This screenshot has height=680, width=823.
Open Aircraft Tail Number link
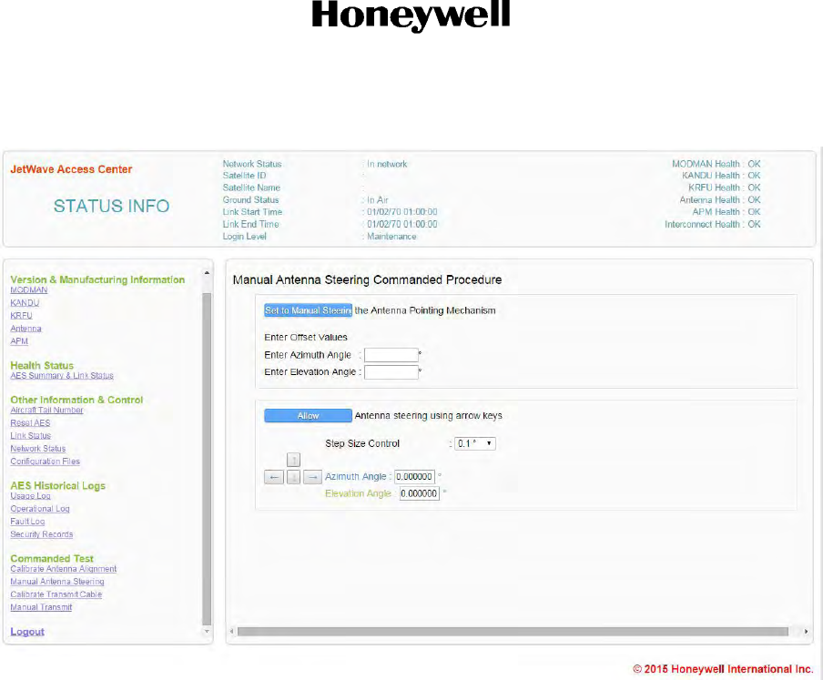tap(46, 411)
